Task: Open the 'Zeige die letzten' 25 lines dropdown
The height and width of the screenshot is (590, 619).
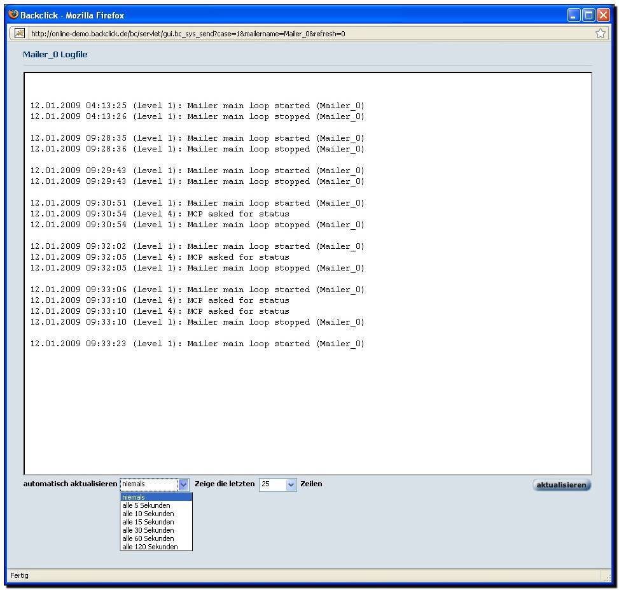Action: click(277, 484)
